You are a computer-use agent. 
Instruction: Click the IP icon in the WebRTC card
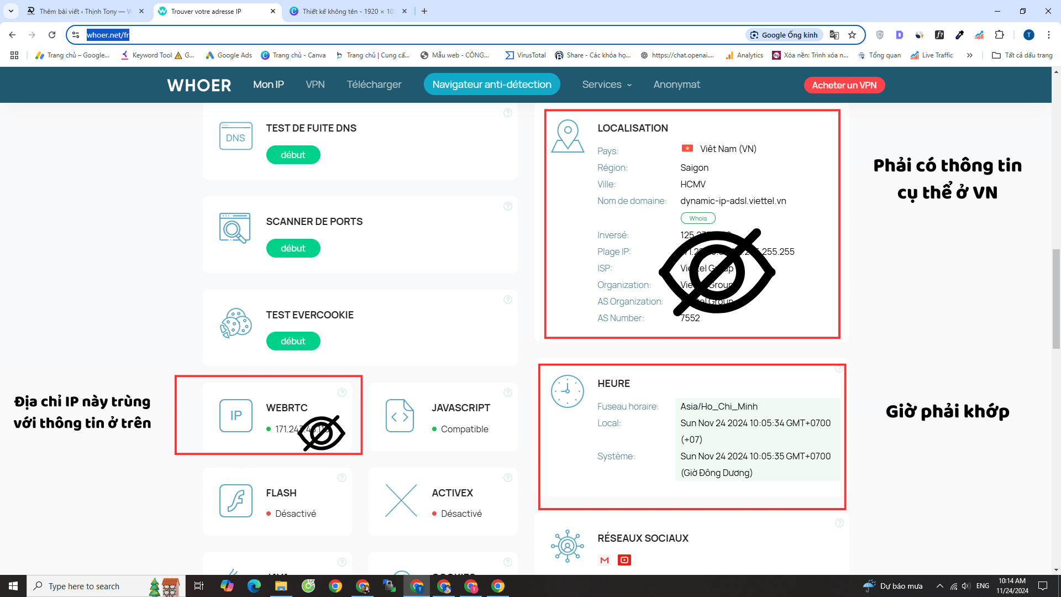point(235,416)
